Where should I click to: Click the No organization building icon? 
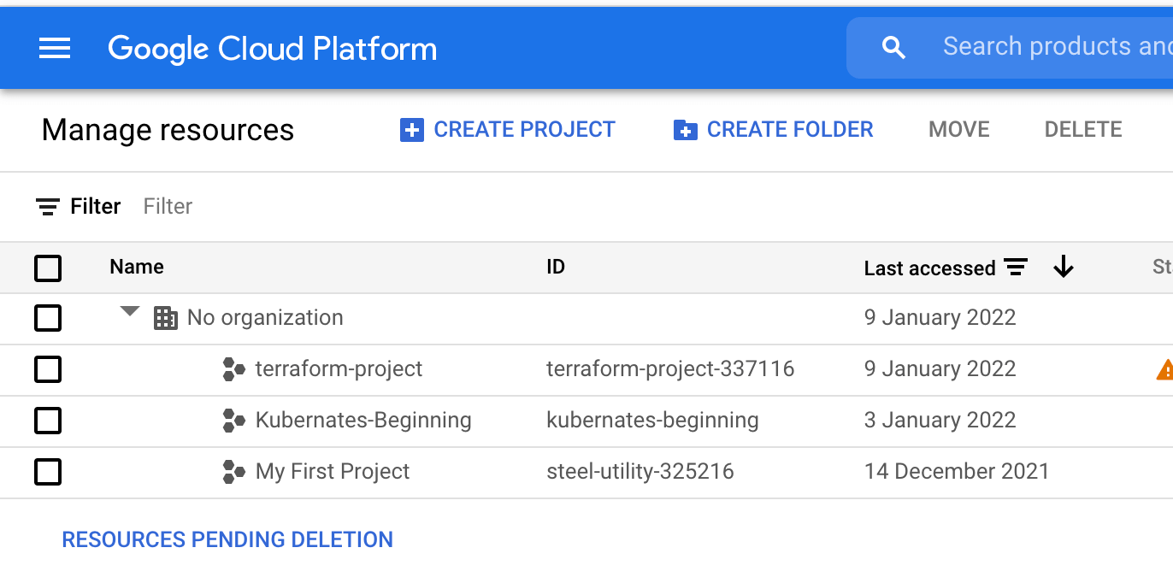(x=165, y=318)
